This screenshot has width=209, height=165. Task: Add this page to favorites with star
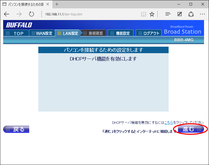[x=152, y=14]
